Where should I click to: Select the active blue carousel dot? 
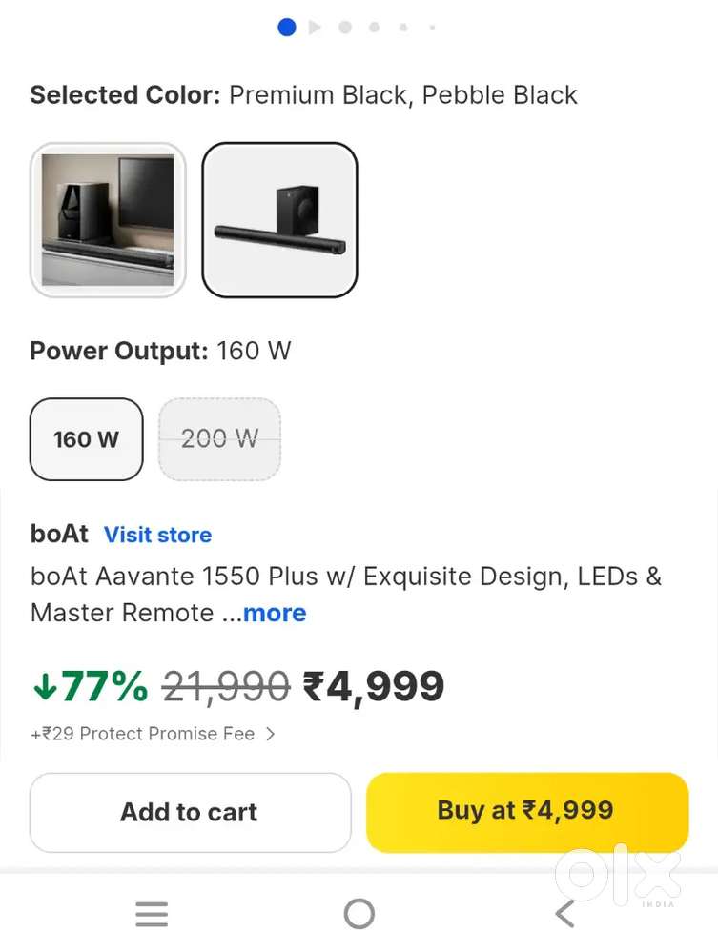pos(286,27)
